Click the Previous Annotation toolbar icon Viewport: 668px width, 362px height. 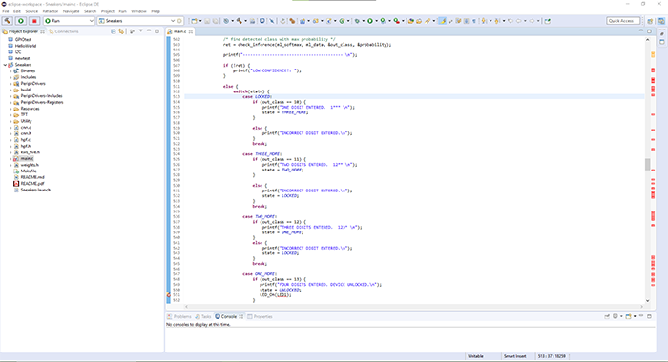(497, 21)
